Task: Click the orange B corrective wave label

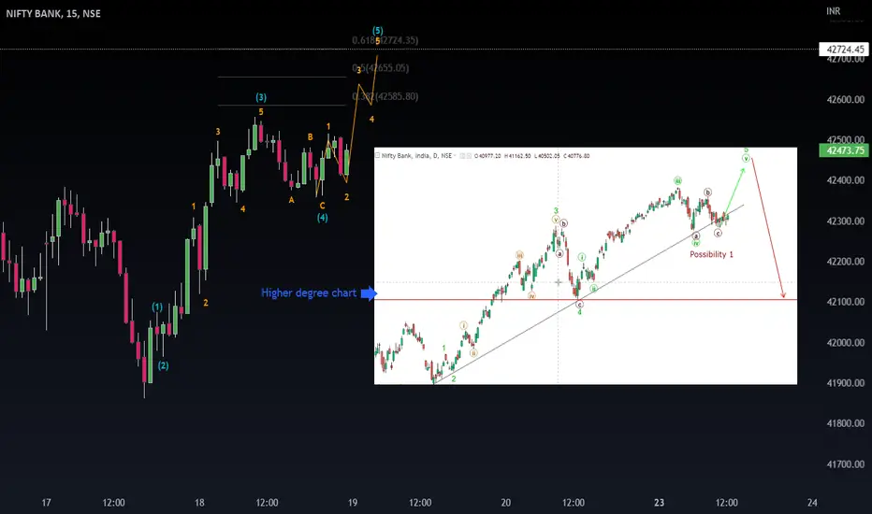Action: (311, 136)
